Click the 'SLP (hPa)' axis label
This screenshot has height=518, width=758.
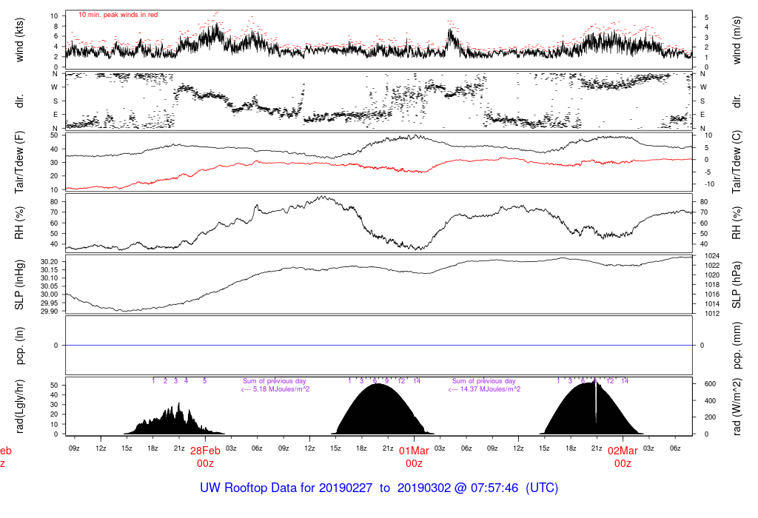tap(737, 285)
